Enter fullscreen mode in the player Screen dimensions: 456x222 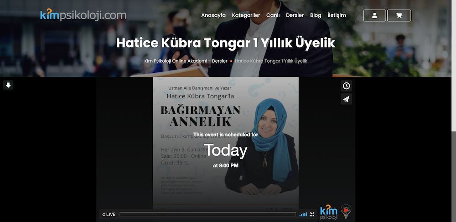coord(312,214)
